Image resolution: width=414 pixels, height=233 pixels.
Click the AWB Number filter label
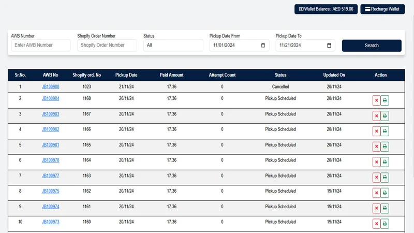coord(23,36)
